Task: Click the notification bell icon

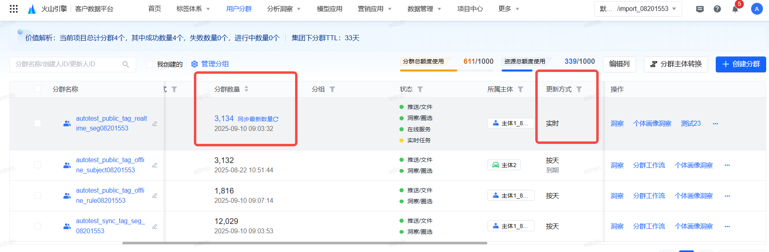Action: pos(735,9)
